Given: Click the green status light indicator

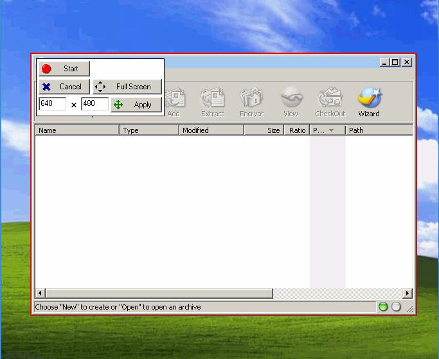Looking at the screenshot, I should pos(383,307).
